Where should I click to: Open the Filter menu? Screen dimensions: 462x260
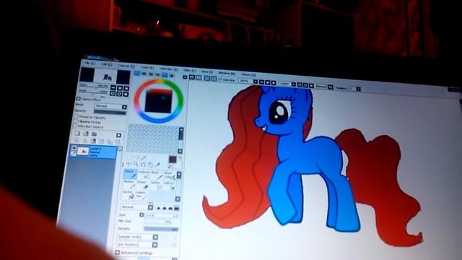tap(189, 70)
